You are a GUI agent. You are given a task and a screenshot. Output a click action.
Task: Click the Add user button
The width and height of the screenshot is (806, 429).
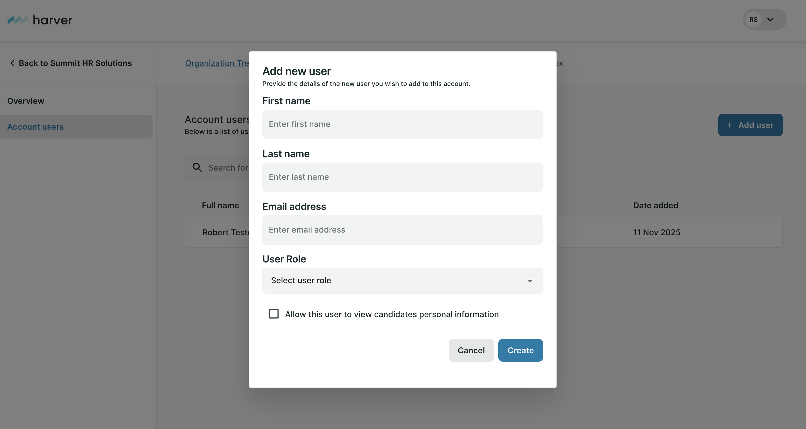click(x=750, y=125)
